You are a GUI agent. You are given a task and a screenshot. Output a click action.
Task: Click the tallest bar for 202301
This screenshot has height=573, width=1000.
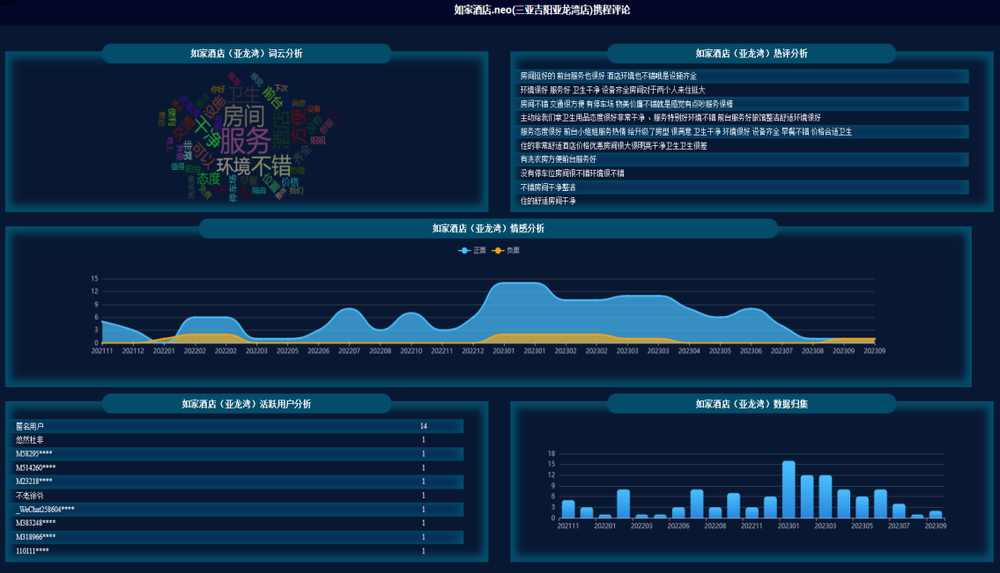tap(789, 489)
